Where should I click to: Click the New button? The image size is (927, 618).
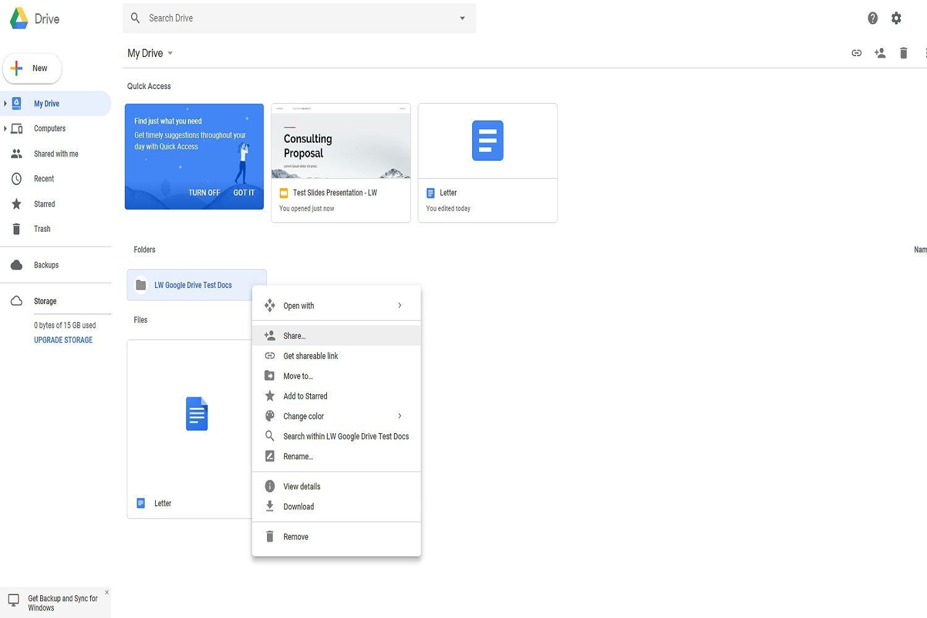pos(32,69)
